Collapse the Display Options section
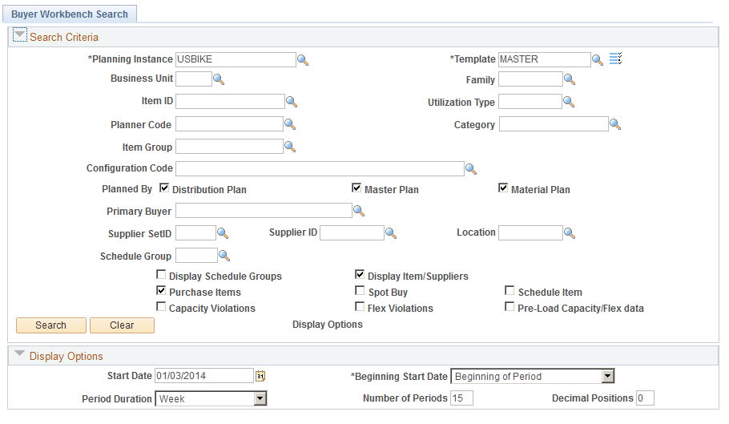This screenshot has width=729, height=424. [x=19, y=353]
